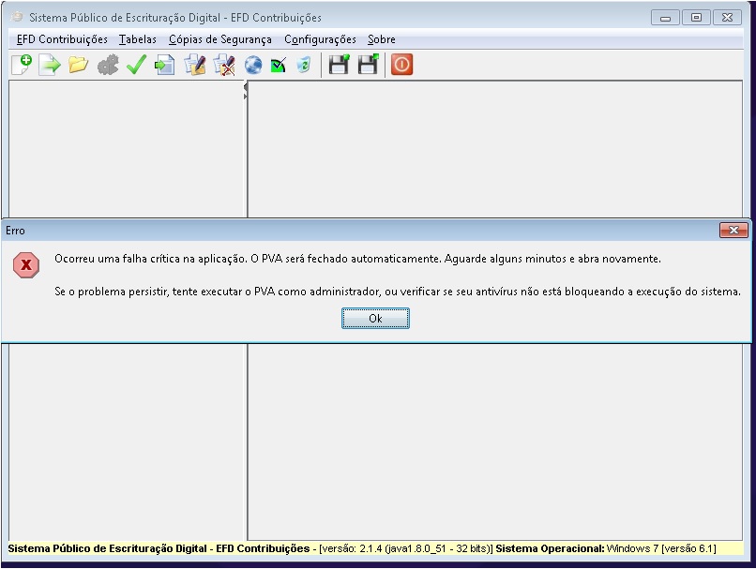The image size is (756, 569).
Task: Open the Cópias de Segurança menu
Action: [220, 39]
